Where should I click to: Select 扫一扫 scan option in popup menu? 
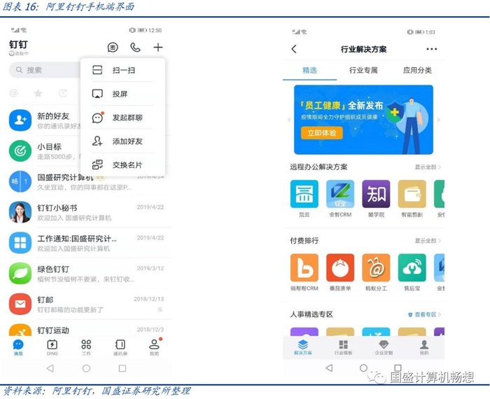122,70
